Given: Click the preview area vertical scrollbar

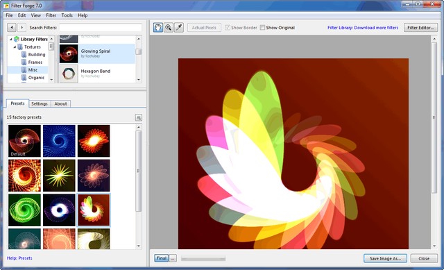Looking at the screenshot, I should tap(434, 117).
